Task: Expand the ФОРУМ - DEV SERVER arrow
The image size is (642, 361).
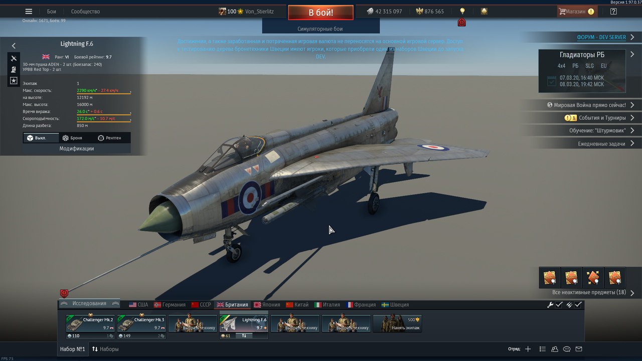Action: [632, 38]
